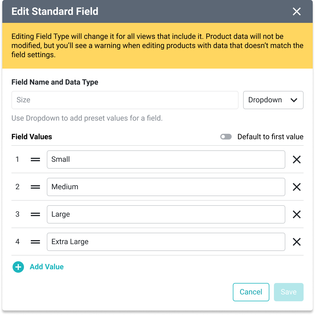Viewport: 315px width, 315px height.
Task: Click drag handle for Extra Large row
Action: (35, 242)
